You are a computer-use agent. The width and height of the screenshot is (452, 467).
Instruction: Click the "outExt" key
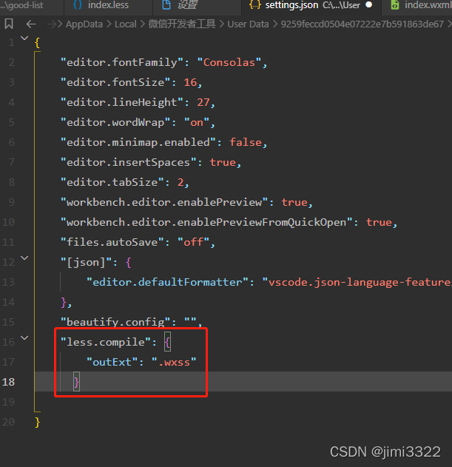point(112,362)
